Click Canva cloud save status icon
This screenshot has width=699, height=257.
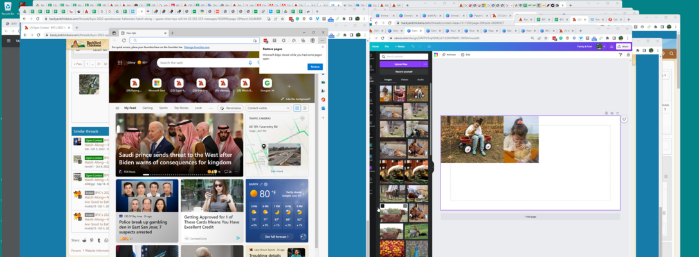429,46
